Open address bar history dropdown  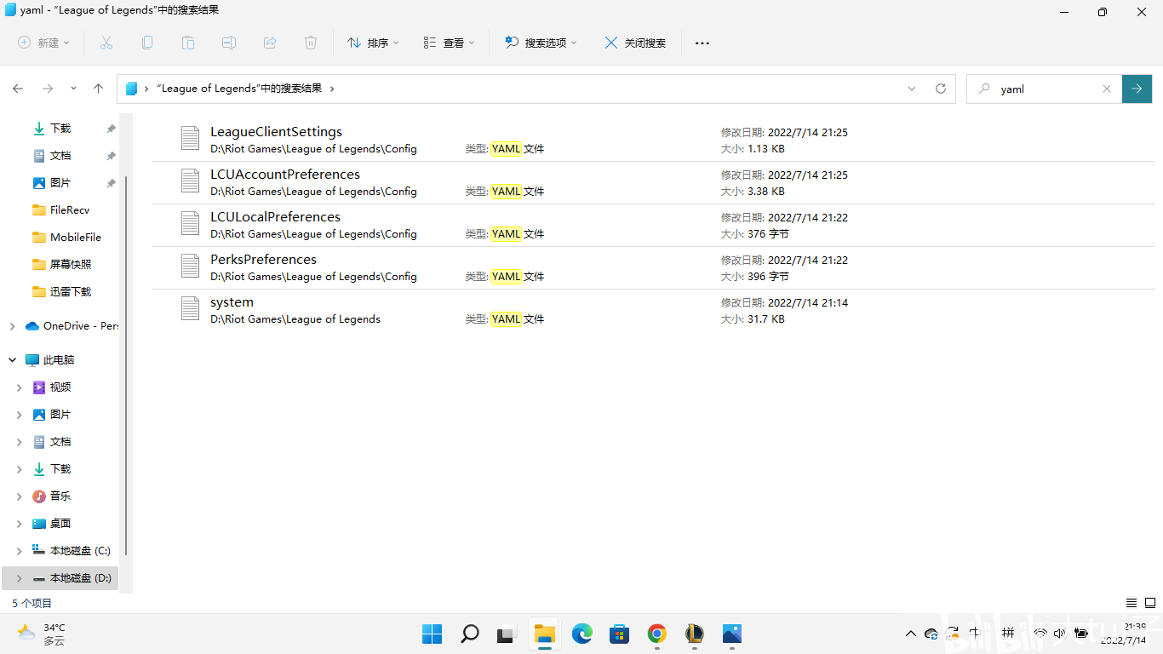(x=912, y=89)
